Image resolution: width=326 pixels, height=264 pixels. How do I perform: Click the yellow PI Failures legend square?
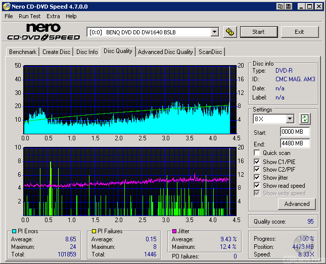tap(94, 231)
